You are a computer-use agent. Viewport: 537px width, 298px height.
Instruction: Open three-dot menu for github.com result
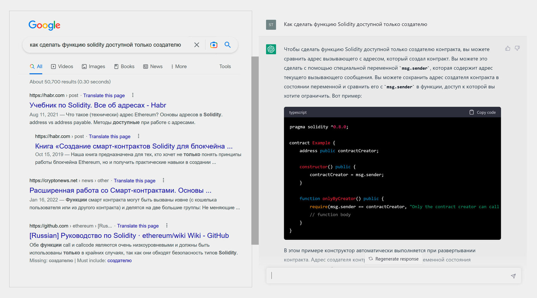coord(167,225)
